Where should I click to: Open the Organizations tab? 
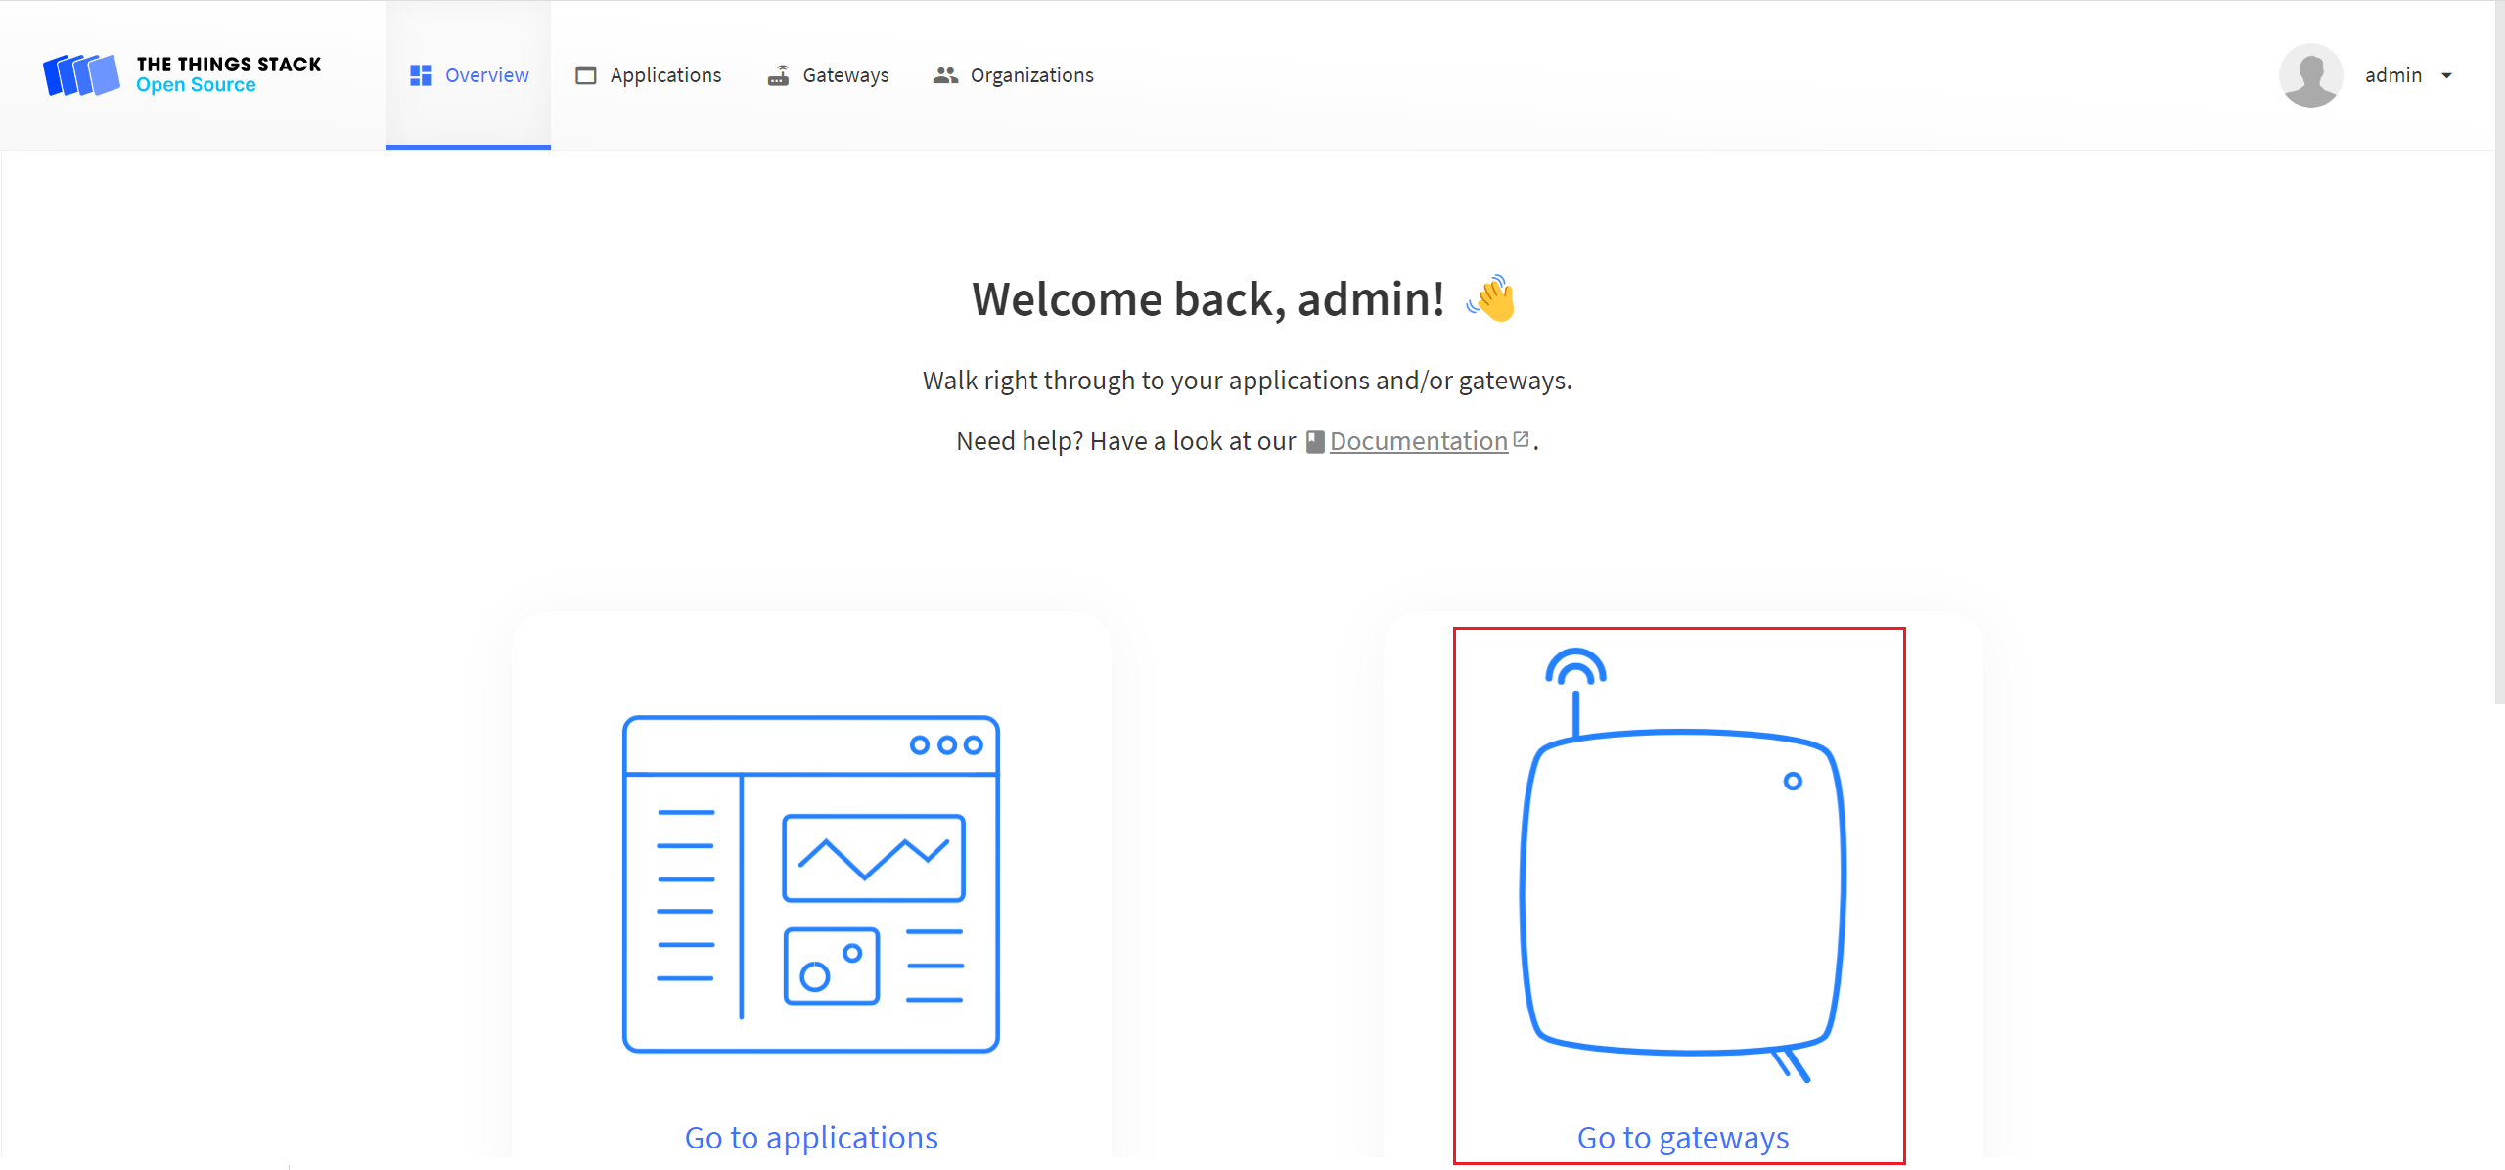1031,75
